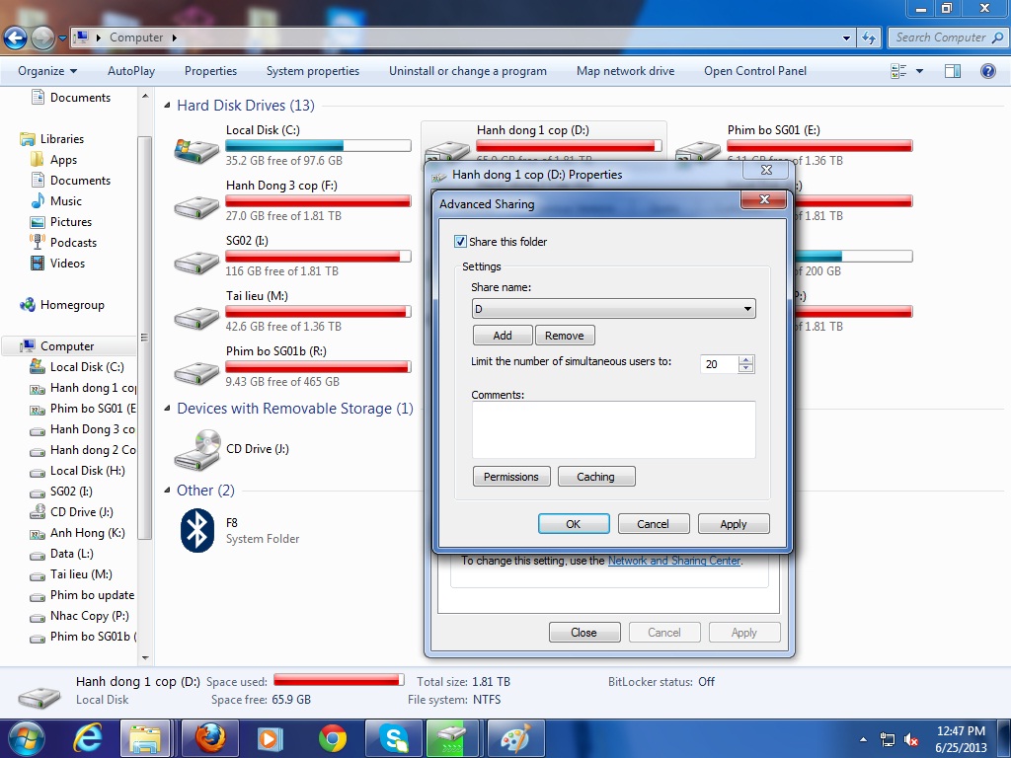Show the preview pane icon
Screen dimensions: 1011x758
(x=953, y=71)
